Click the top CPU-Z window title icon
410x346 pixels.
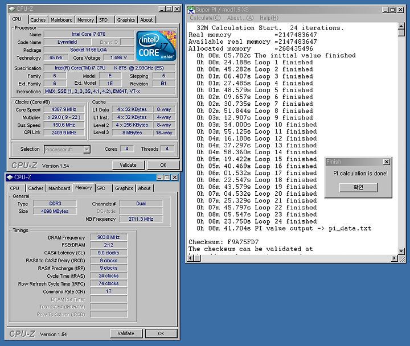pyautogui.click(x=12, y=9)
